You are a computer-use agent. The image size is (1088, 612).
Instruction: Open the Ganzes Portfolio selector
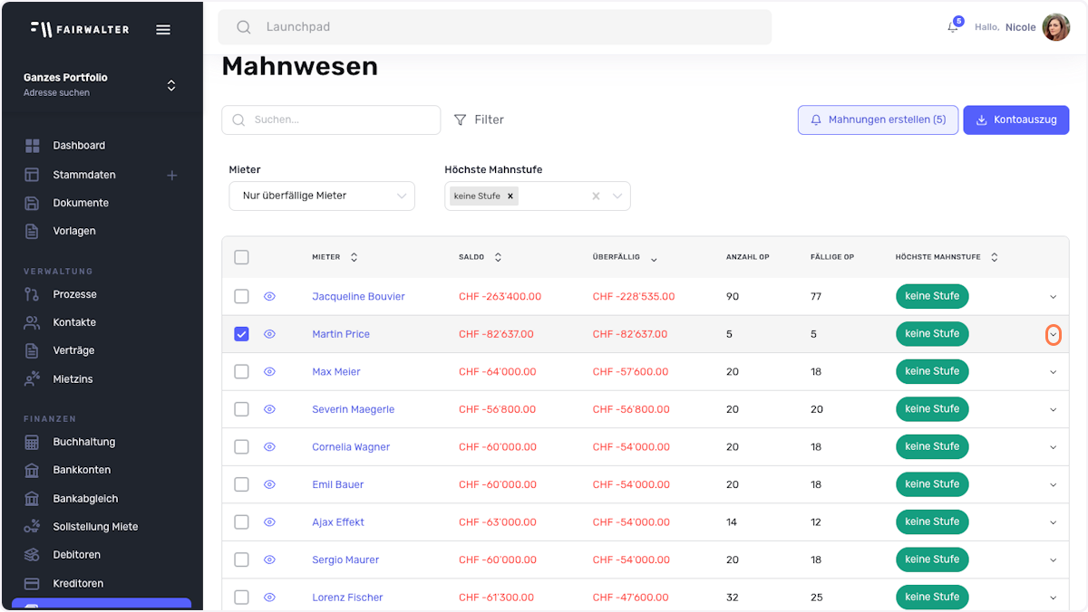click(x=101, y=85)
